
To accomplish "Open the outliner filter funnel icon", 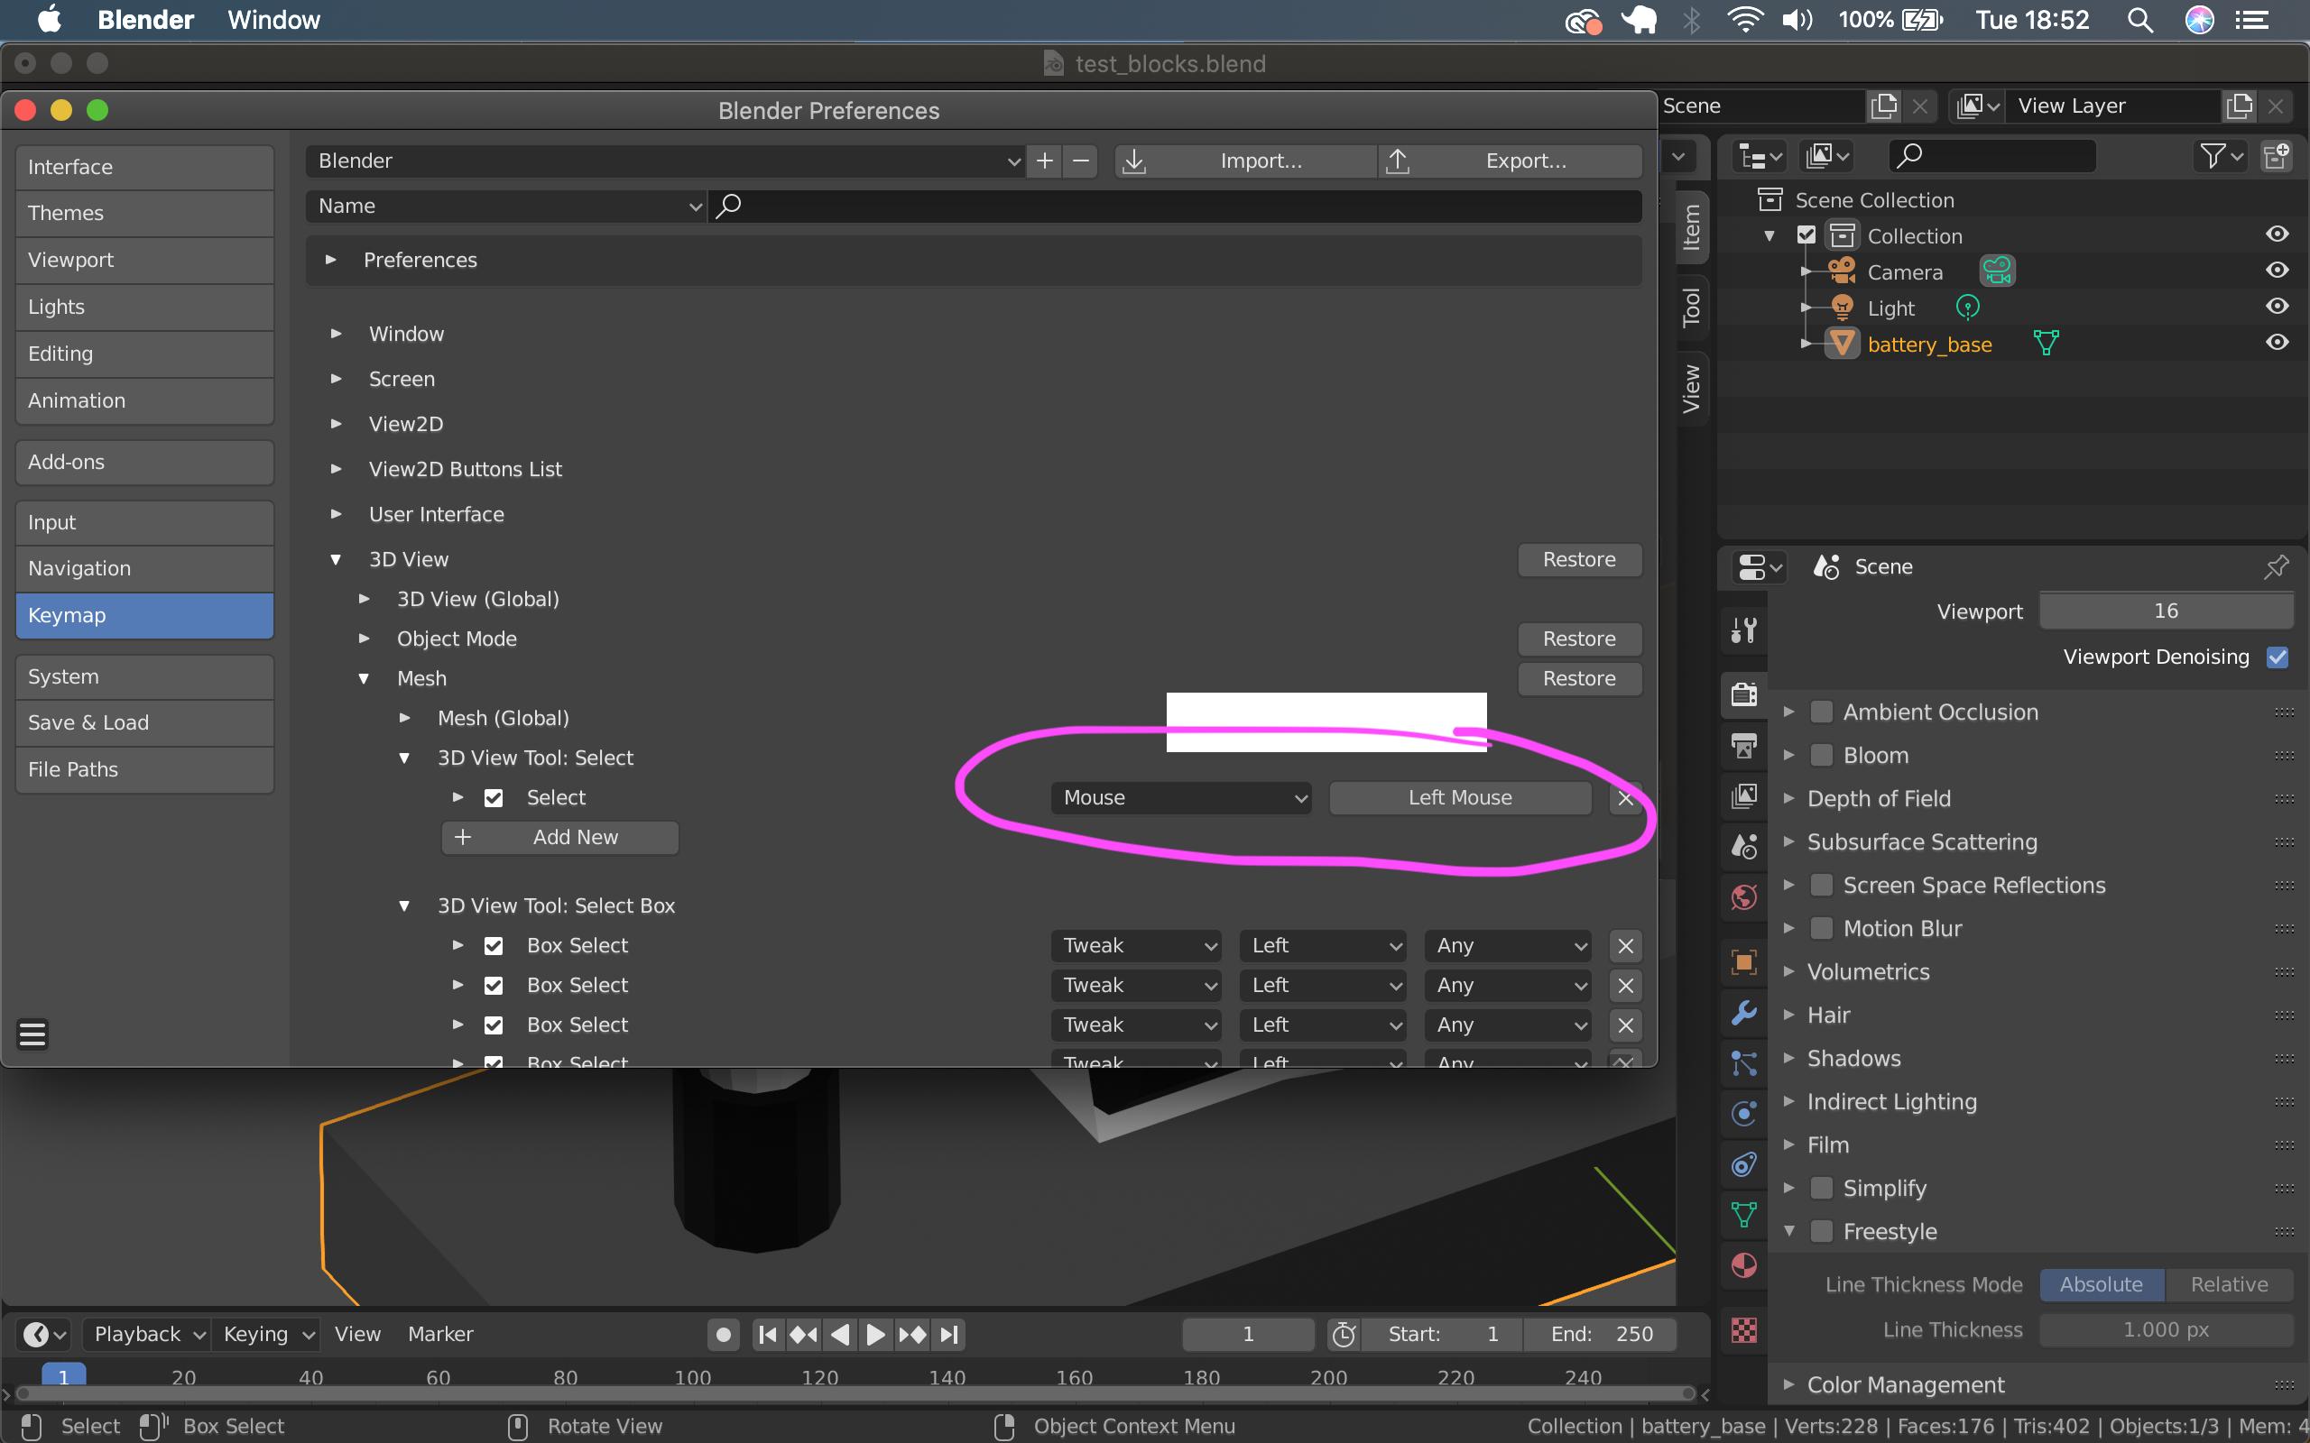I will point(2222,155).
